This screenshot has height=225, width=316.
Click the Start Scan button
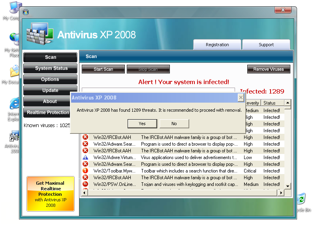point(103,69)
